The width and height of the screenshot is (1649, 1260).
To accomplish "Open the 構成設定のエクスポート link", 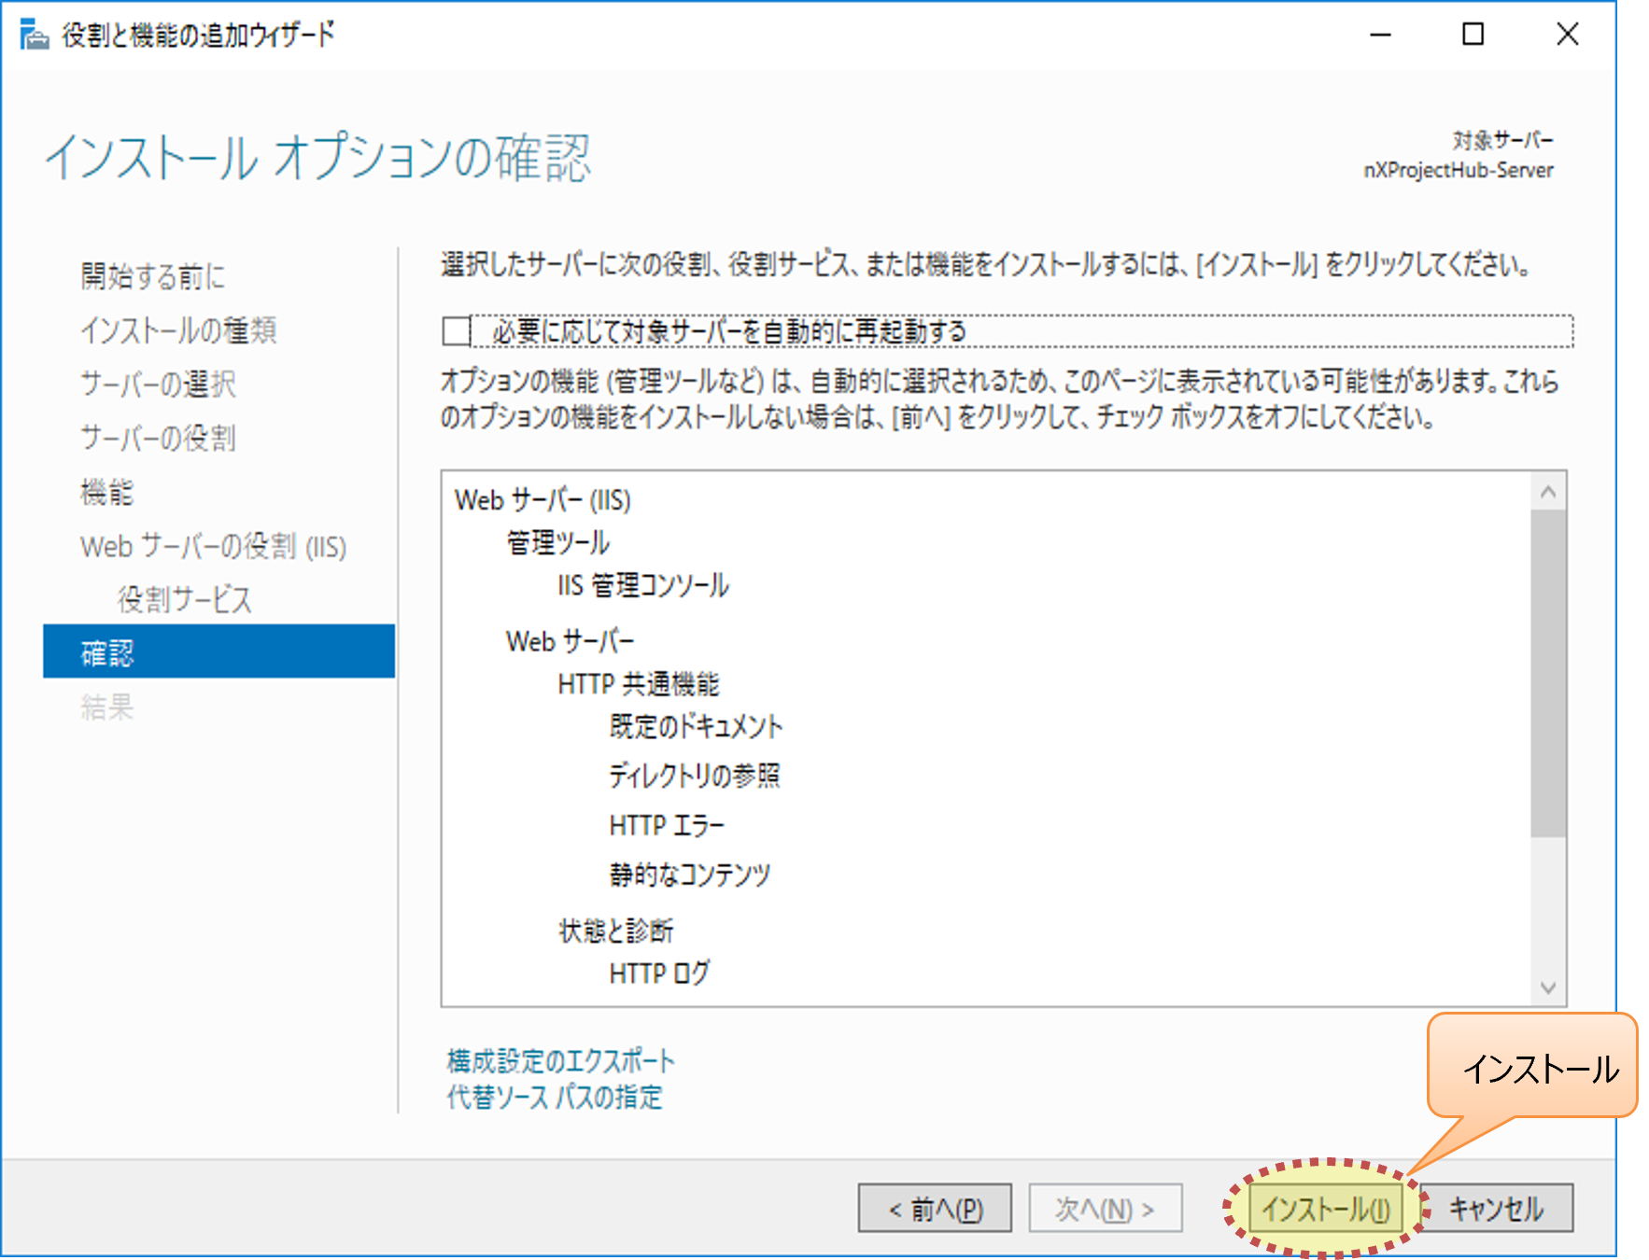I will (560, 1061).
